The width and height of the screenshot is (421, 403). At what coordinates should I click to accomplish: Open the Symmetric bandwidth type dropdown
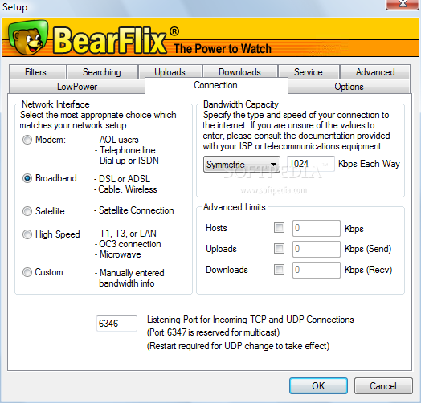[x=242, y=165]
